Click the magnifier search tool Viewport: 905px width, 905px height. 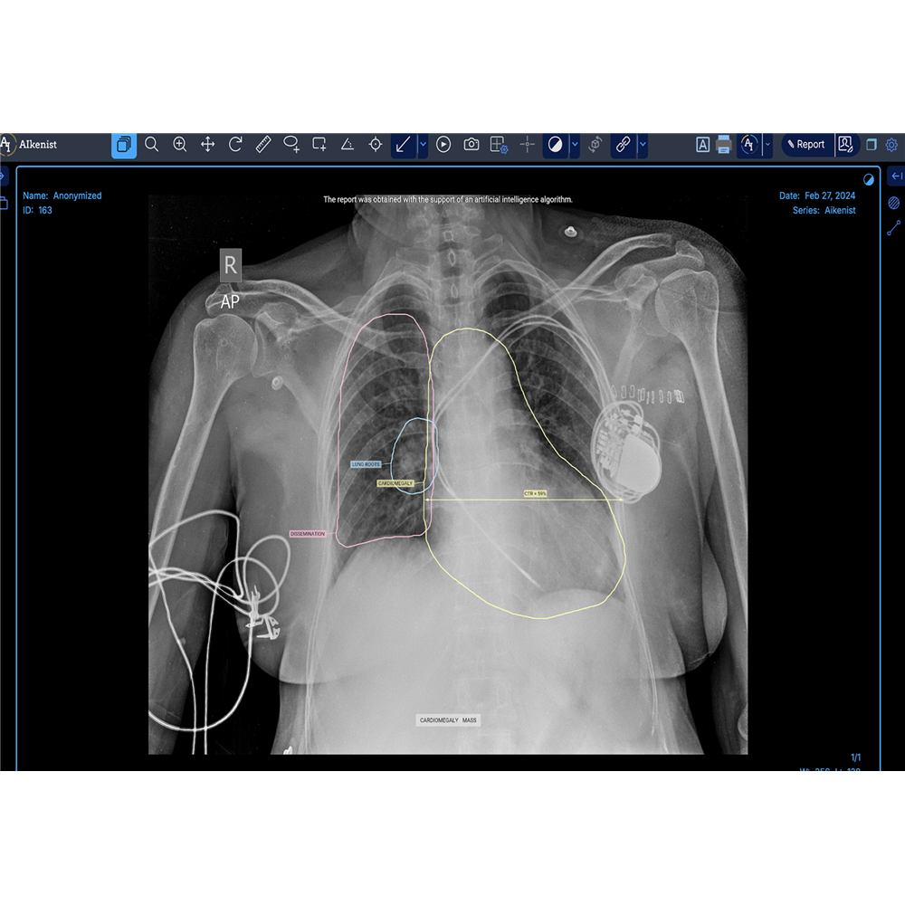[x=152, y=144]
